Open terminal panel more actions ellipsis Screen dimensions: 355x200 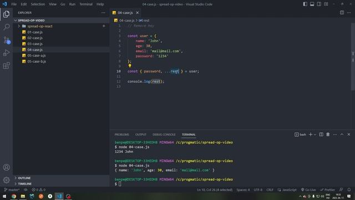[x=335, y=134]
